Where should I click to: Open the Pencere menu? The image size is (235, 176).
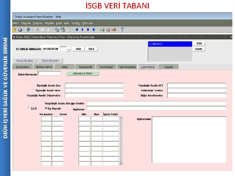(87, 23)
